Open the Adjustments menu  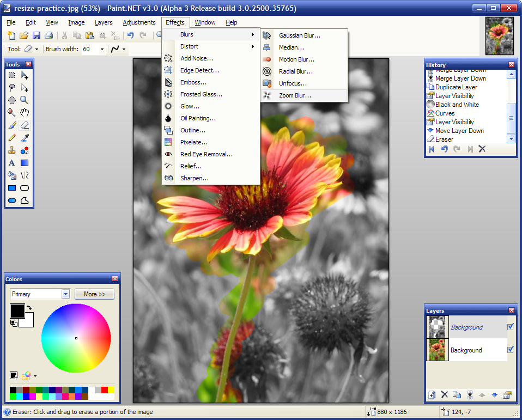[x=139, y=22]
